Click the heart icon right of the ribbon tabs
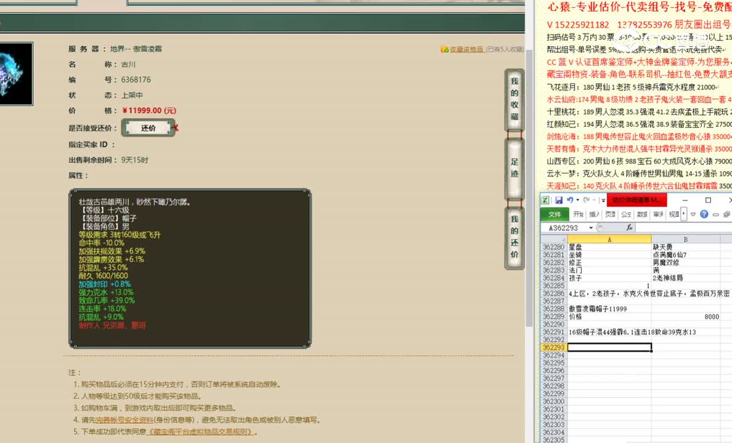This screenshot has width=732, height=443. tap(693, 215)
